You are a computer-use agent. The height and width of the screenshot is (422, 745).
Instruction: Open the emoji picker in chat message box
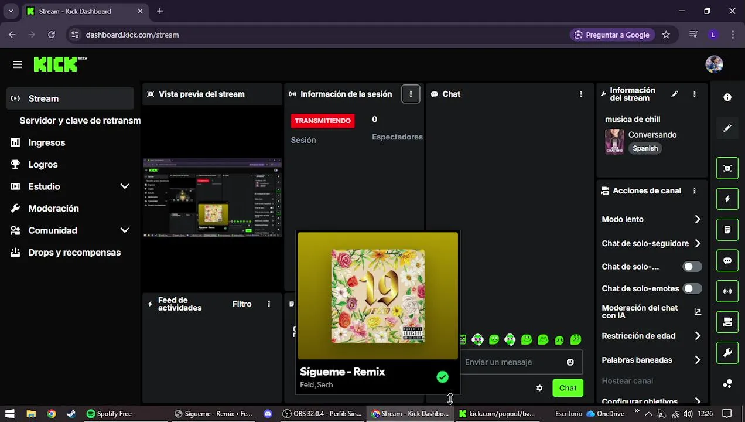click(570, 362)
